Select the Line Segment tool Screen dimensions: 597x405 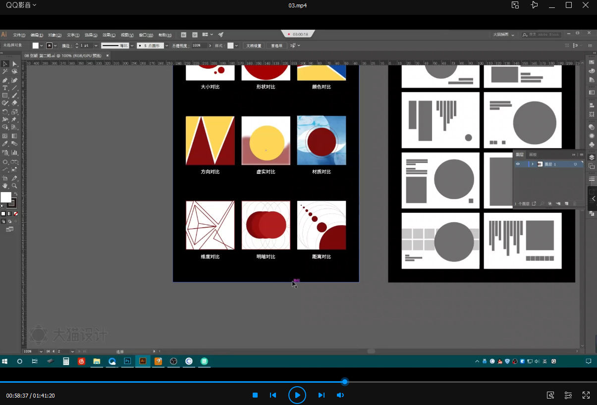[14, 88]
